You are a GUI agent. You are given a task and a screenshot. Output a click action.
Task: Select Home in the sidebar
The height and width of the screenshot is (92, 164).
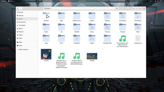[27, 19]
